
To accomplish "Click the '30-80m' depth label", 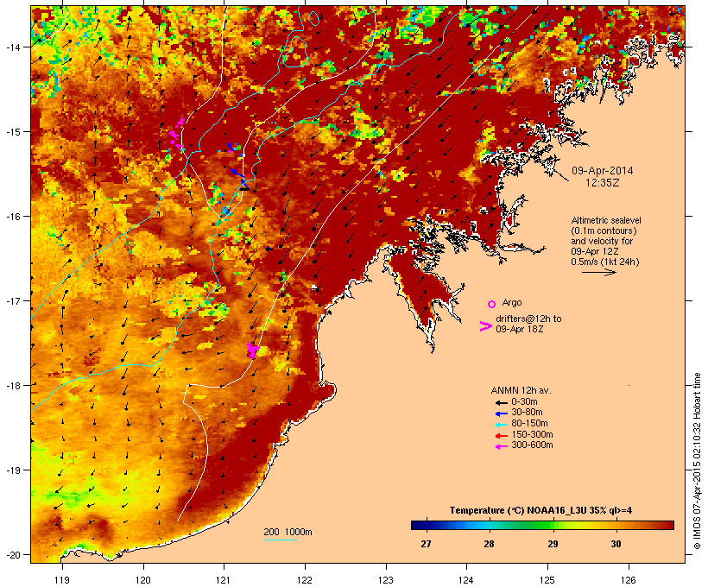I will coord(527,413).
